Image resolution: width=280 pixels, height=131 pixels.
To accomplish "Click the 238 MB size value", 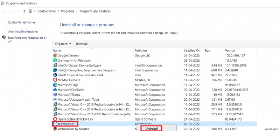I will coord(217,90).
